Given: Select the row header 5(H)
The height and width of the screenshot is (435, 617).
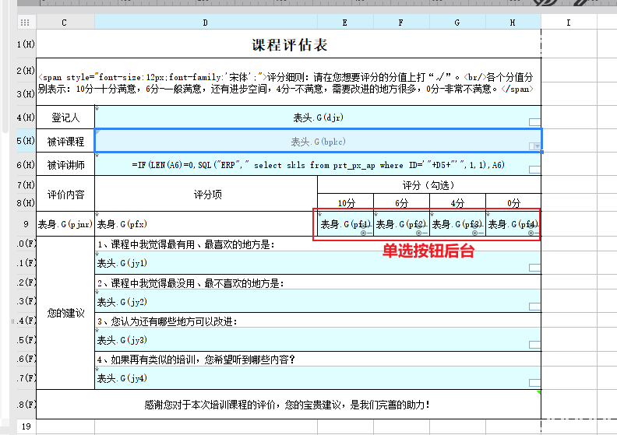Looking at the screenshot, I should (26, 140).
